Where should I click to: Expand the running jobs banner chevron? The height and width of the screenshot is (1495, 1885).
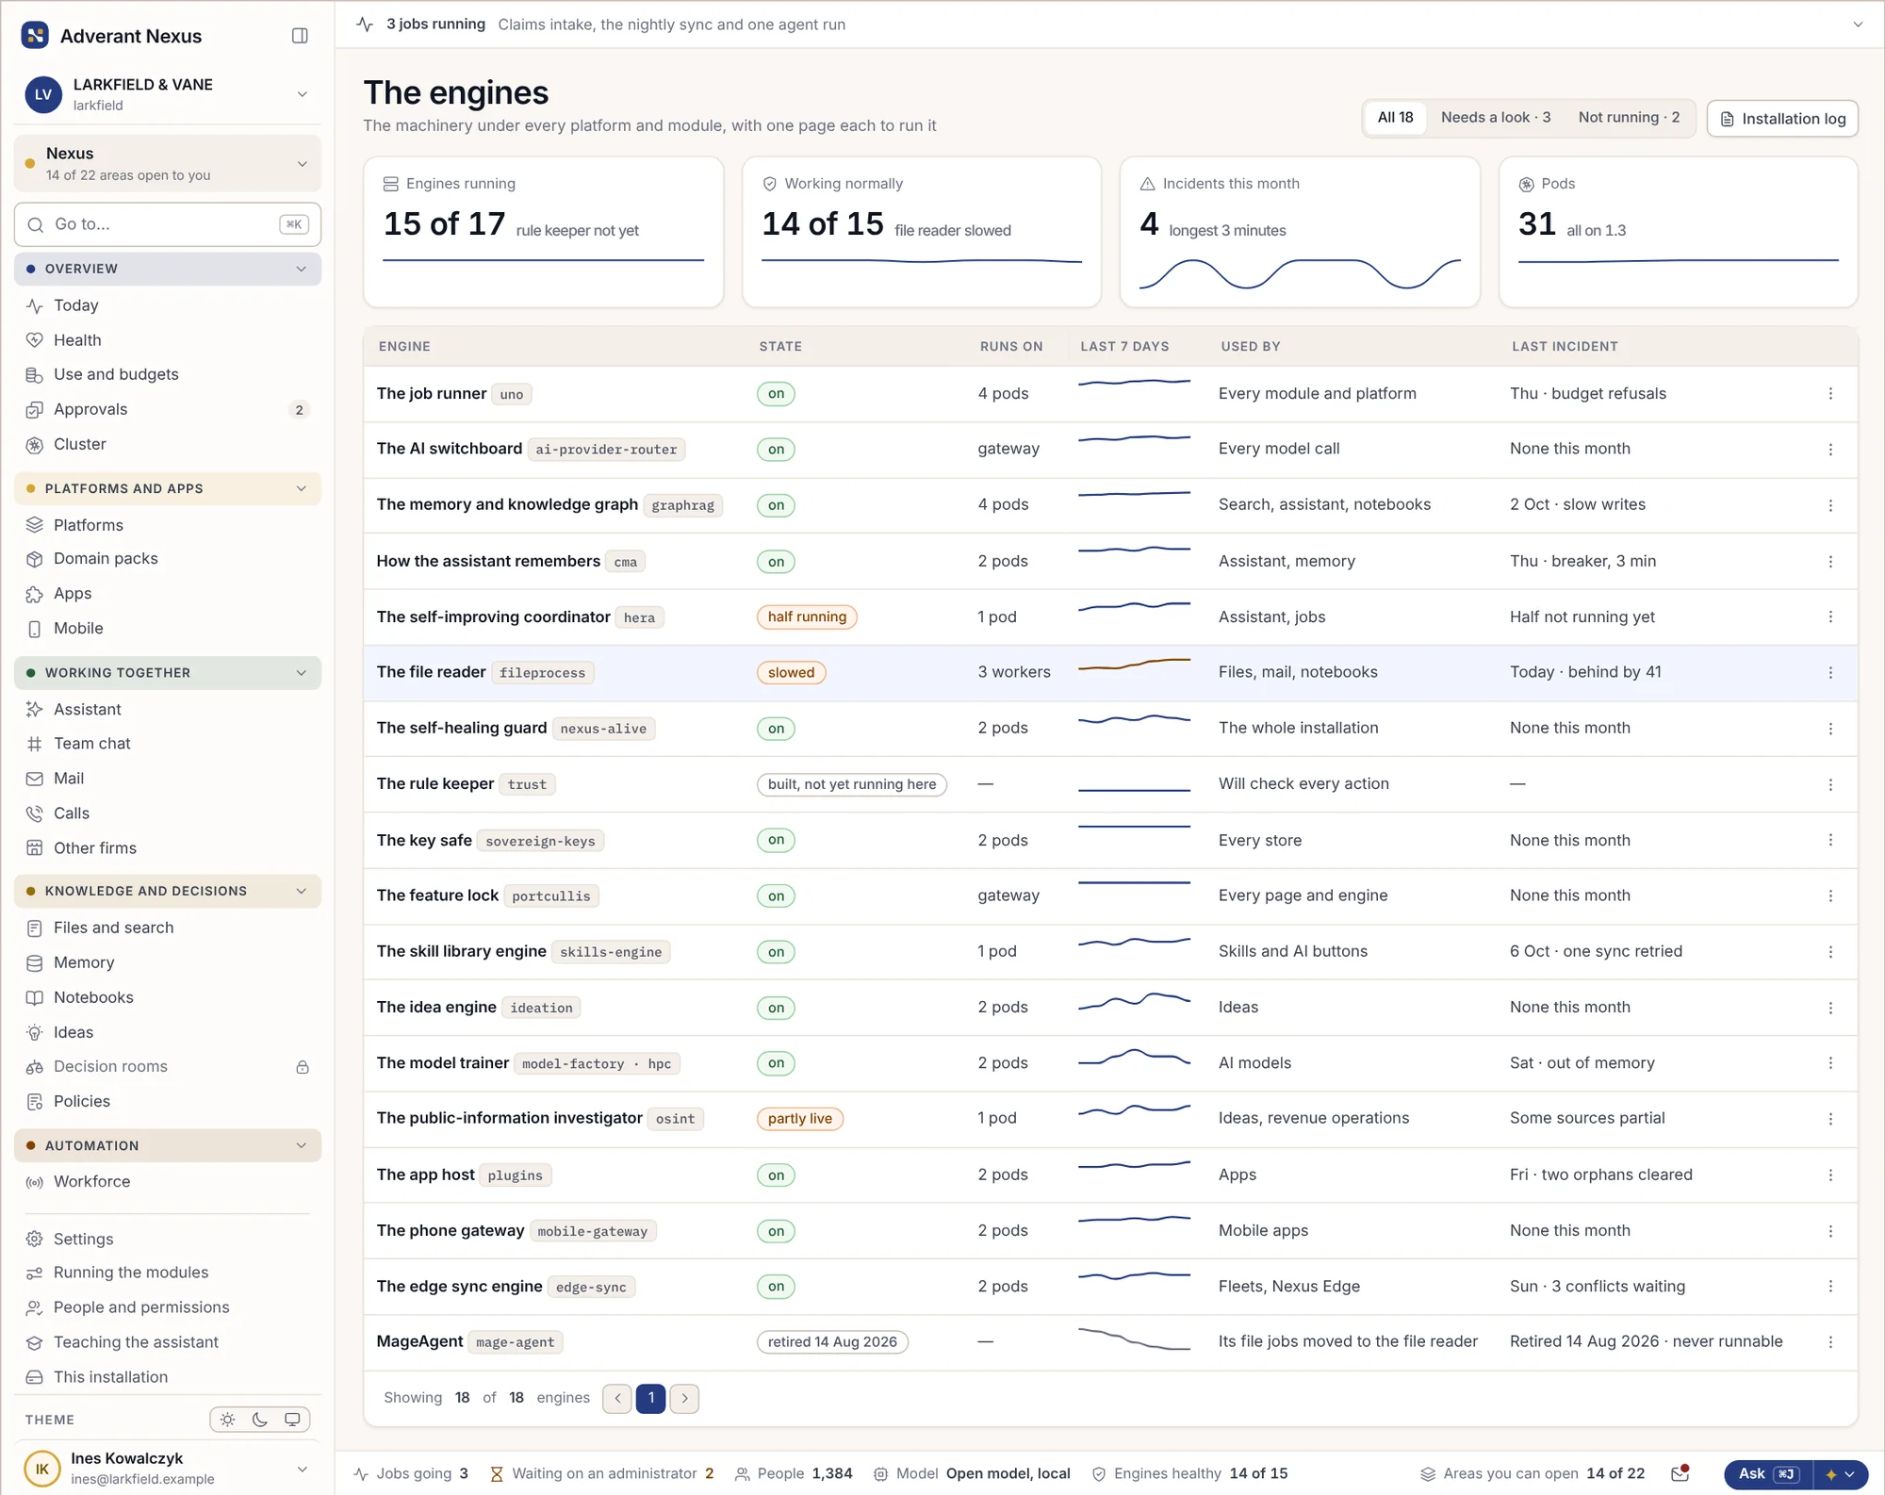pos(1858,25)
